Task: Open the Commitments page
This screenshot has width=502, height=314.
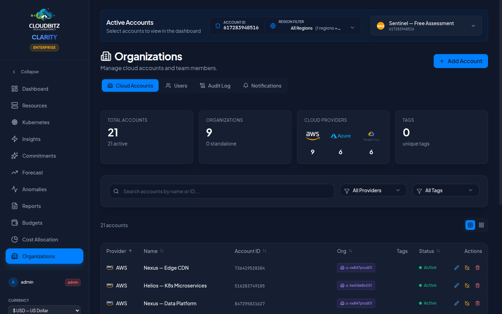Action: pos(44,156)
